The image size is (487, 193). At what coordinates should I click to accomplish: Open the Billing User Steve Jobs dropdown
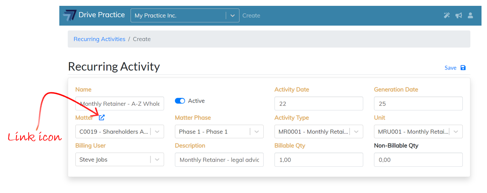pyautogui.click(x=157, y=160)
